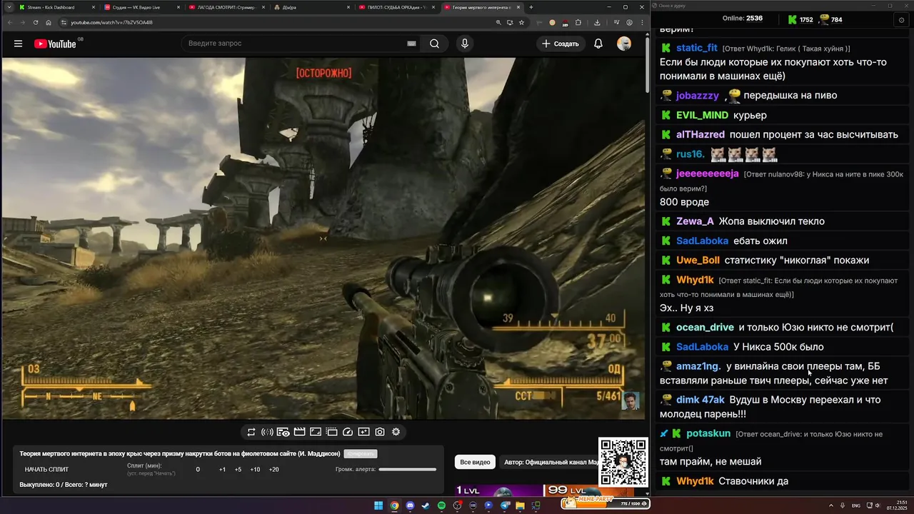Open the on-screen keyboard icon in search box
This screenshot has width=914, height=514.
point(411,44)
